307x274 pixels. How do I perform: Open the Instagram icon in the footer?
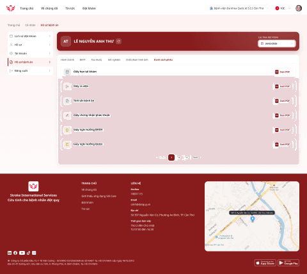[x=34, y=253]
